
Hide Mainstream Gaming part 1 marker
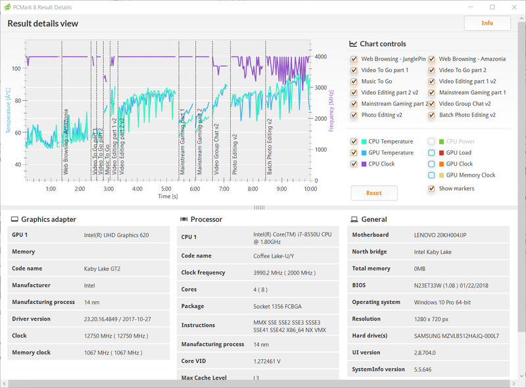tap(431, 93)
